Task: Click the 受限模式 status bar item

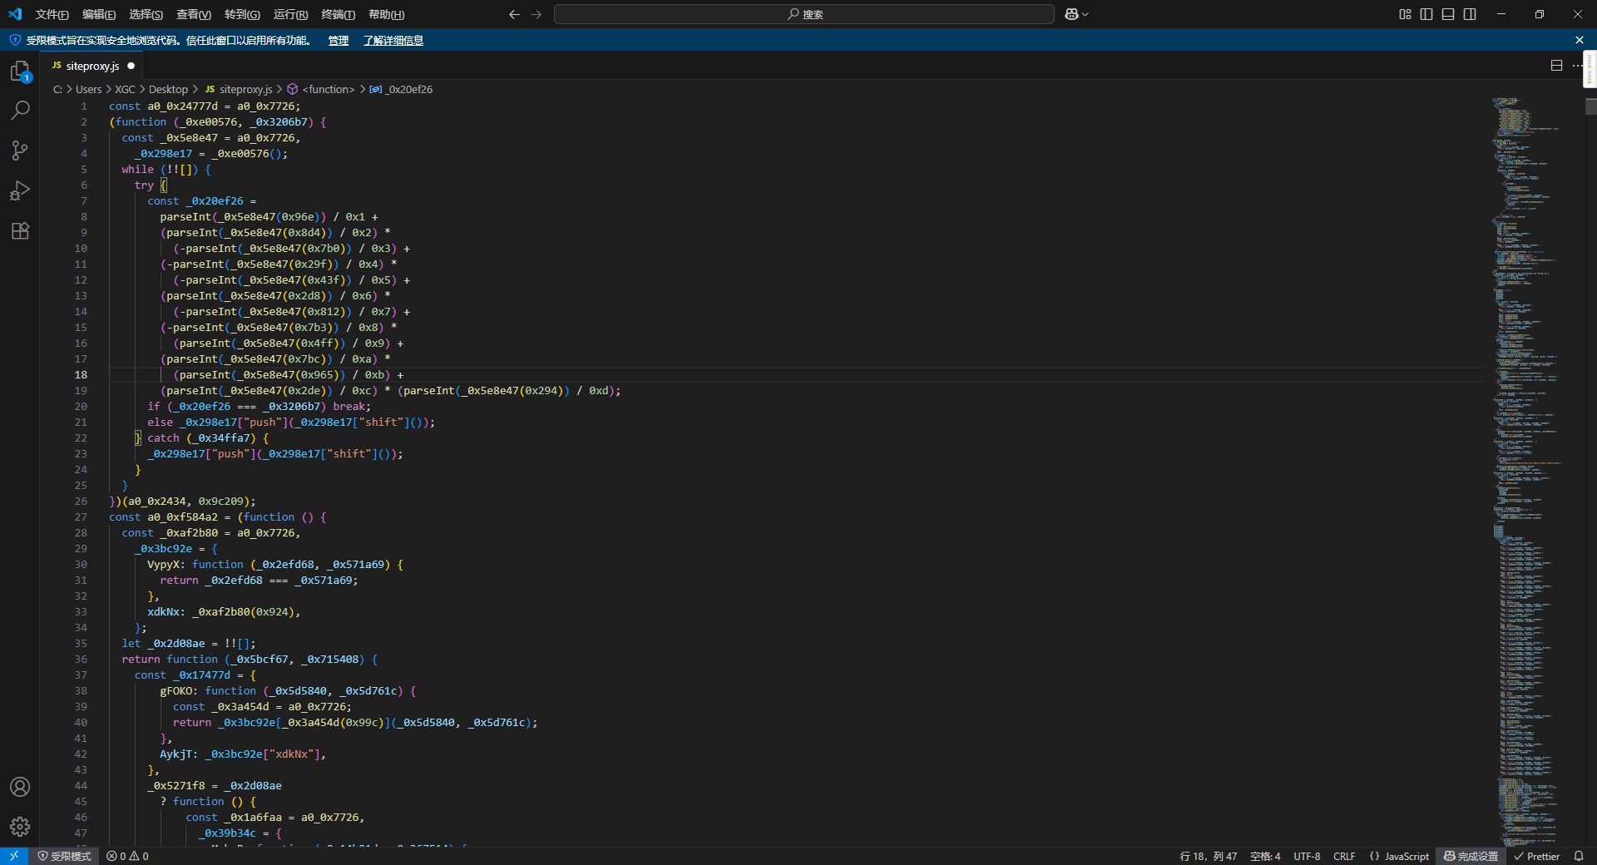Action: coord(64,856)
